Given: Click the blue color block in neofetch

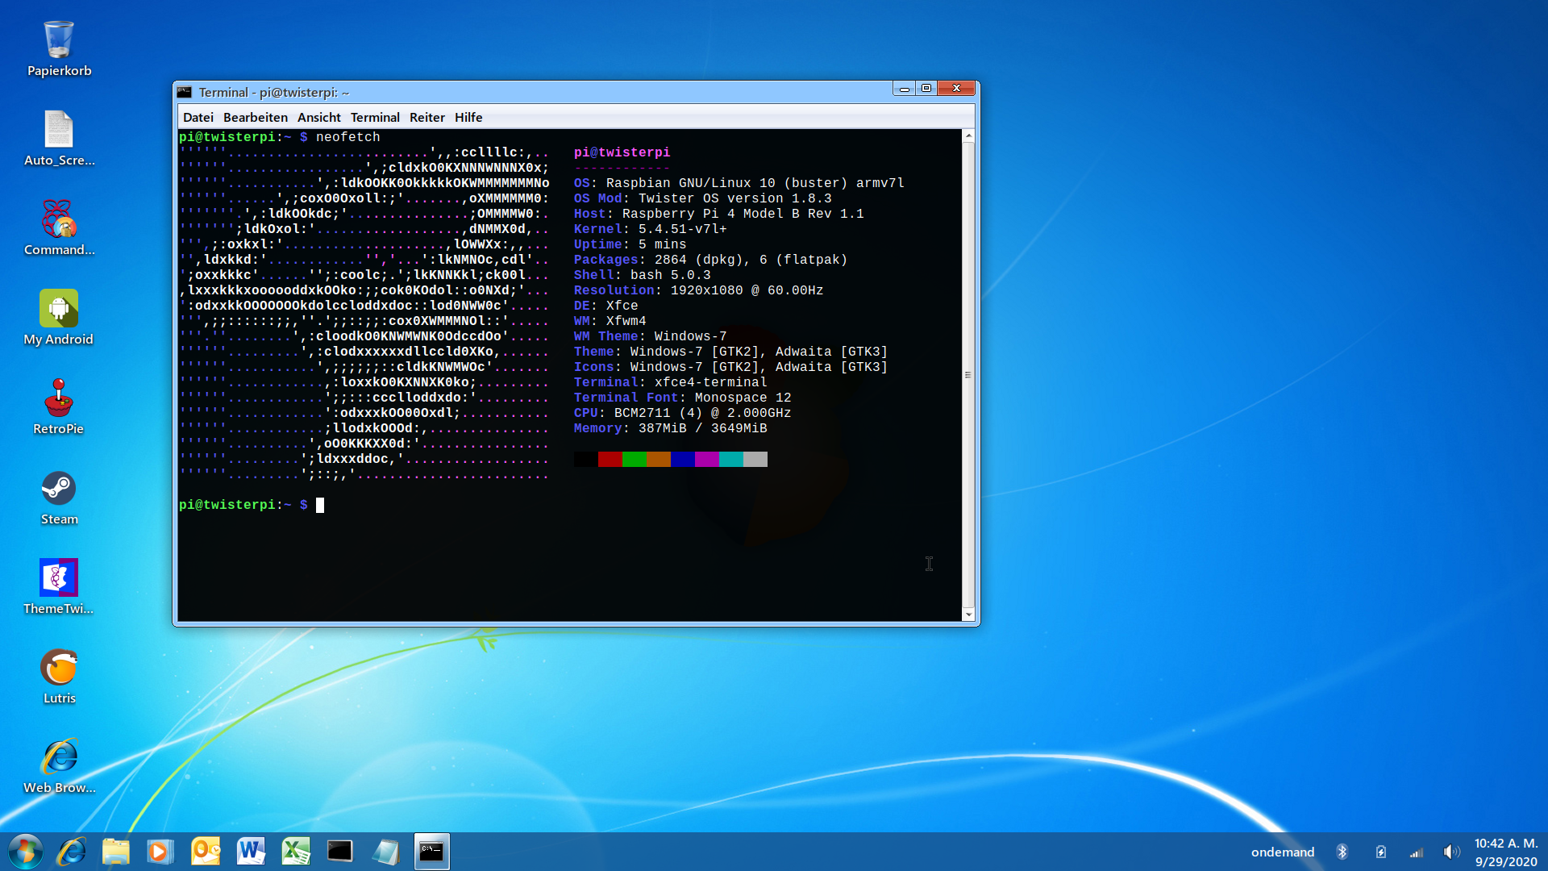Looking at the screenshot, I should tap(683, 459).
